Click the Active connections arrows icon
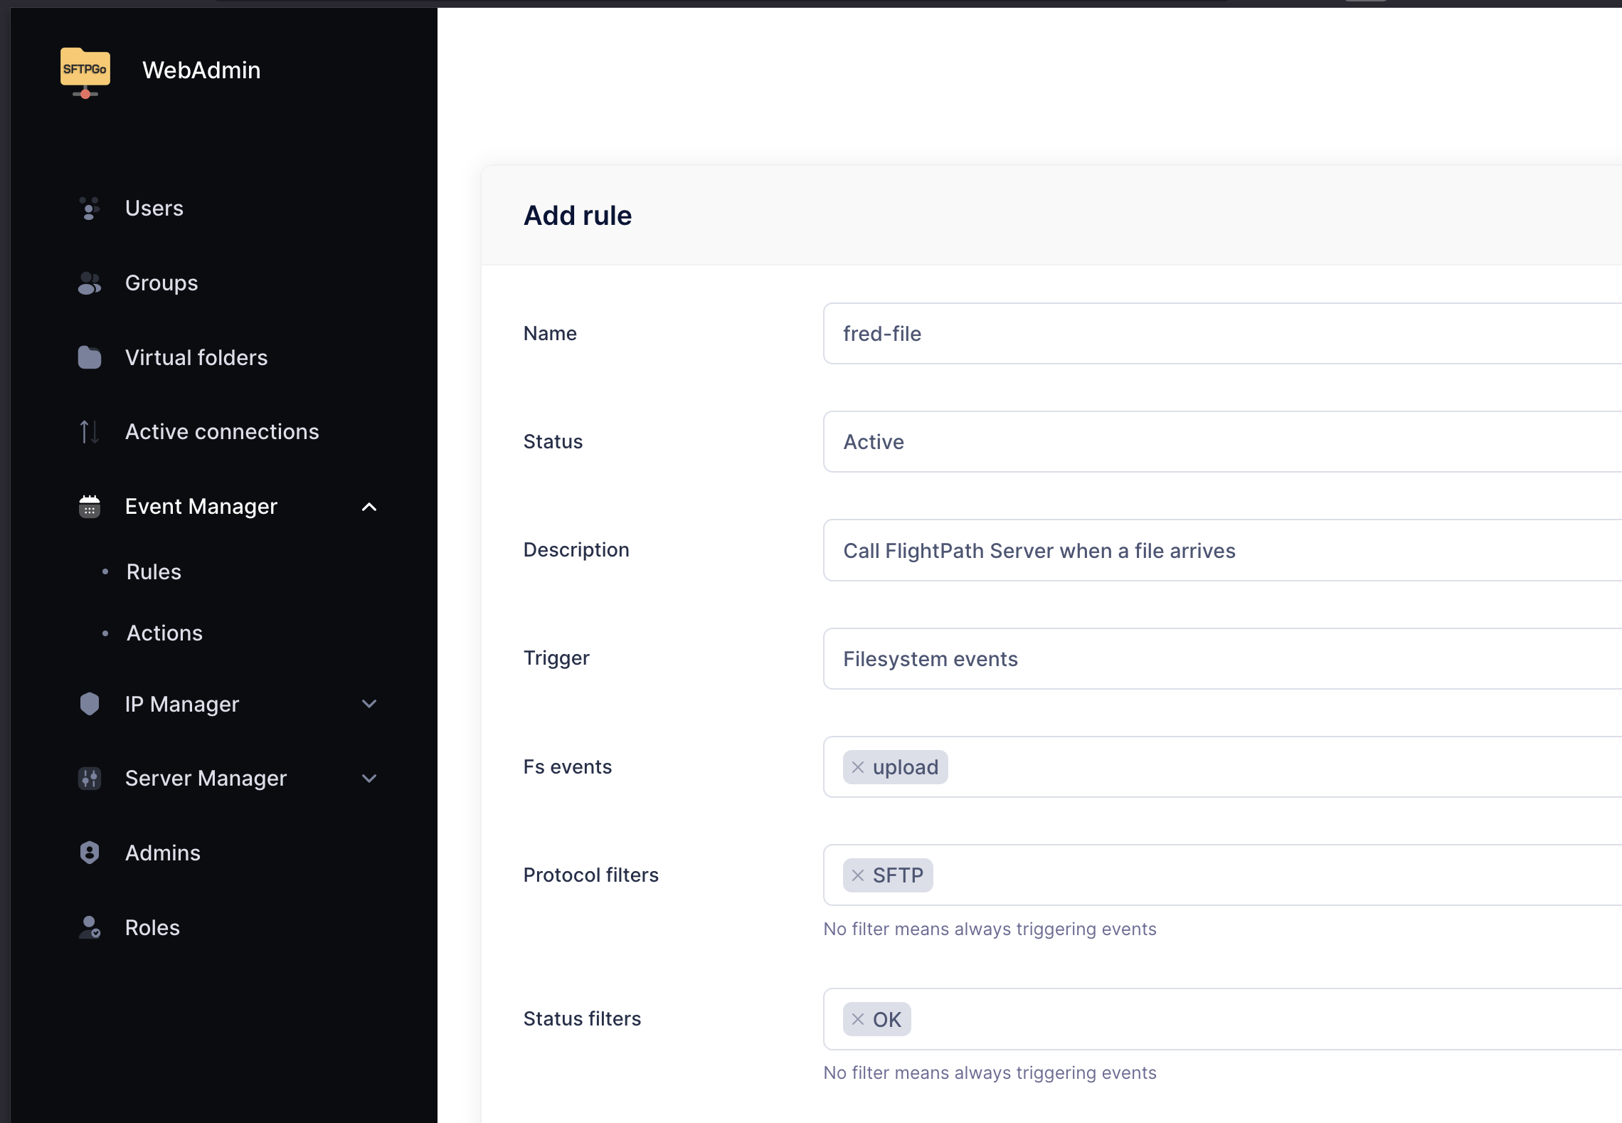Viewport: 1622px width, 1123px height. [89, 432]
